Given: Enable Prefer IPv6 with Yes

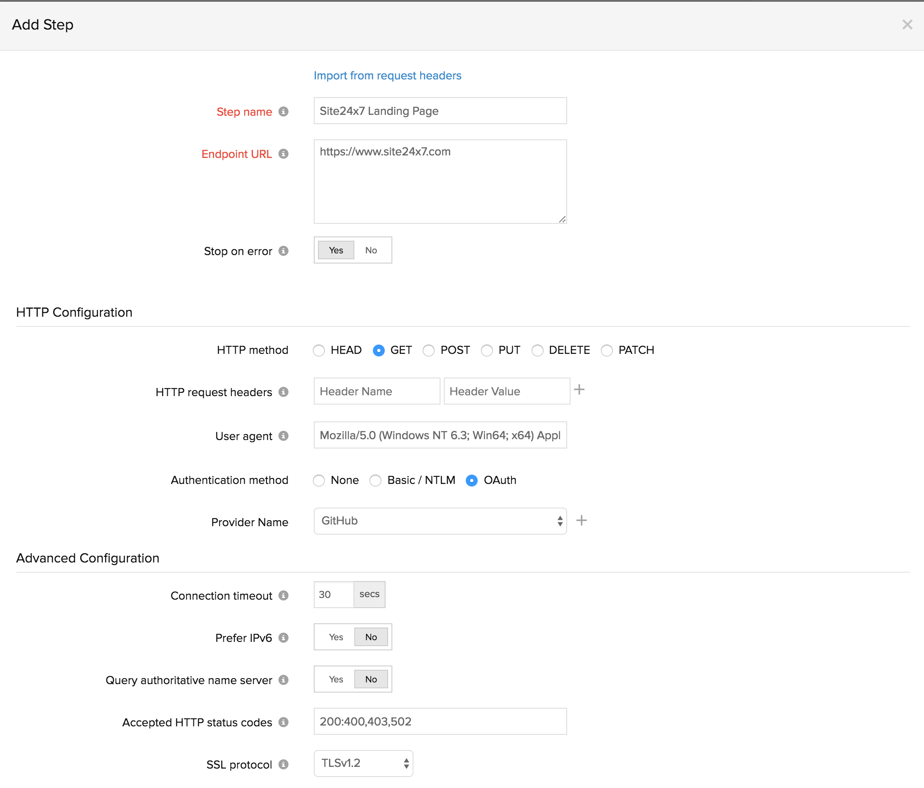Looking at the screenshot, I should tap(336, 637).
